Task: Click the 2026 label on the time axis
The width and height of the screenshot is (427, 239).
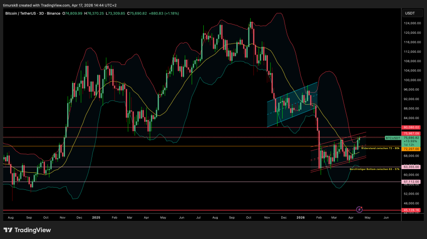Action: click(x=301, y=217)
